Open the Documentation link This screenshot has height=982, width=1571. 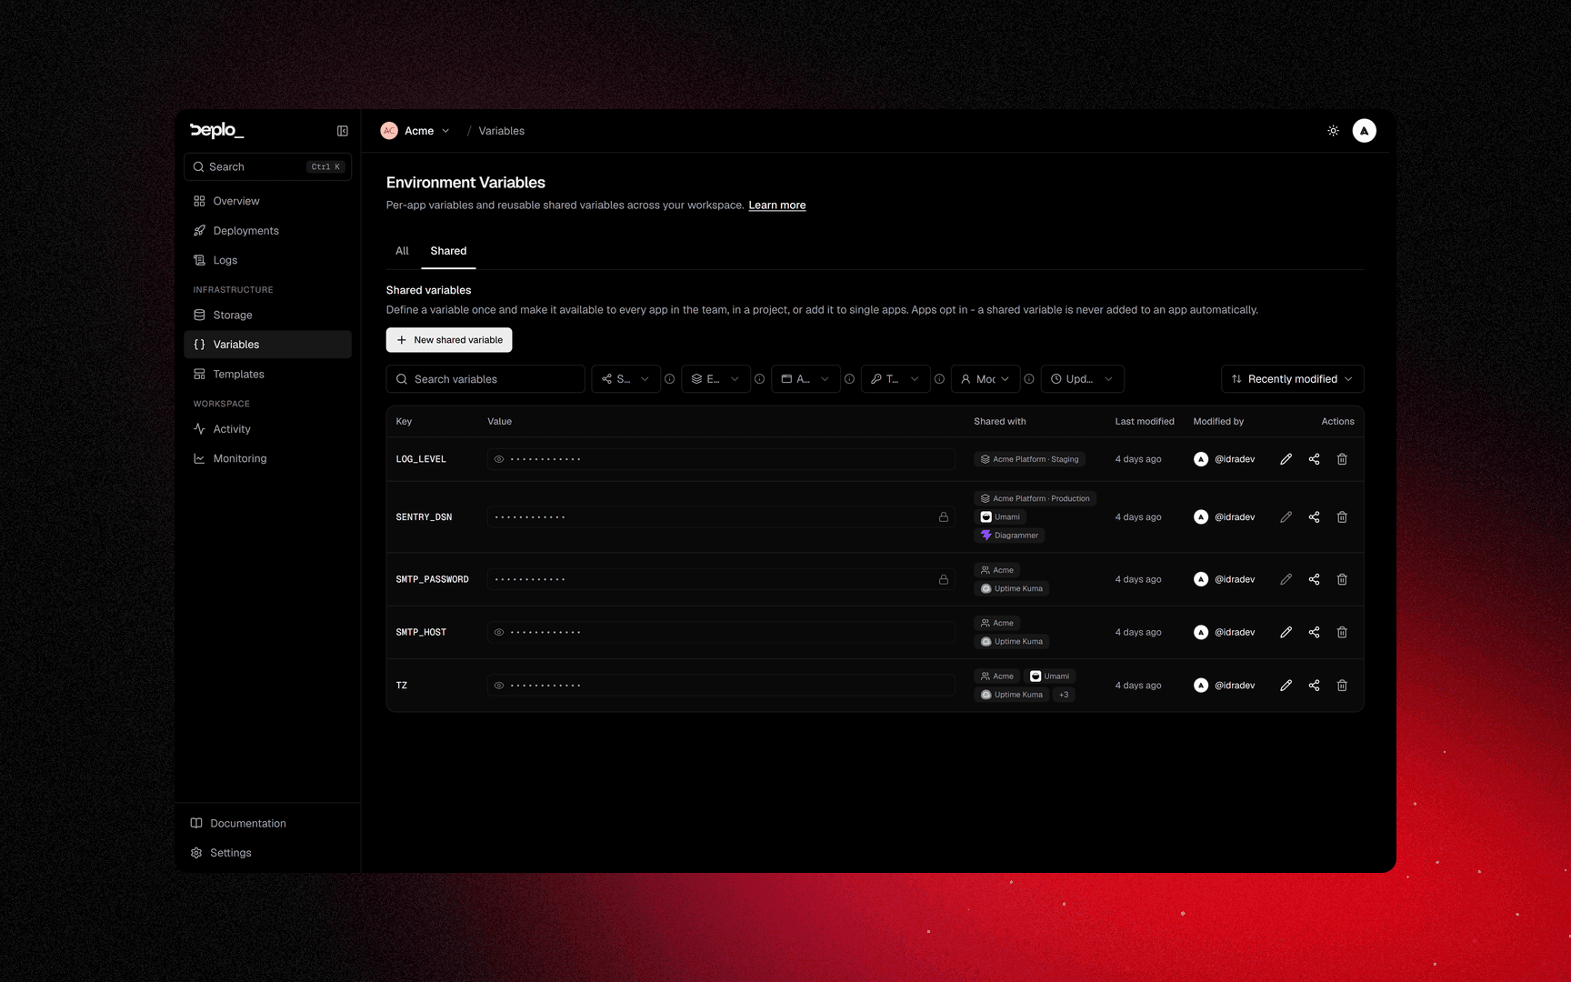267,823
